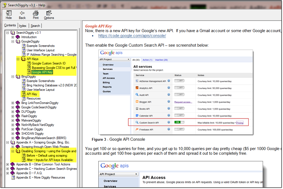This screenshot has height=189, width=283.
Task: Toggle the Audit API OFF switch
Action: (179, 95)
